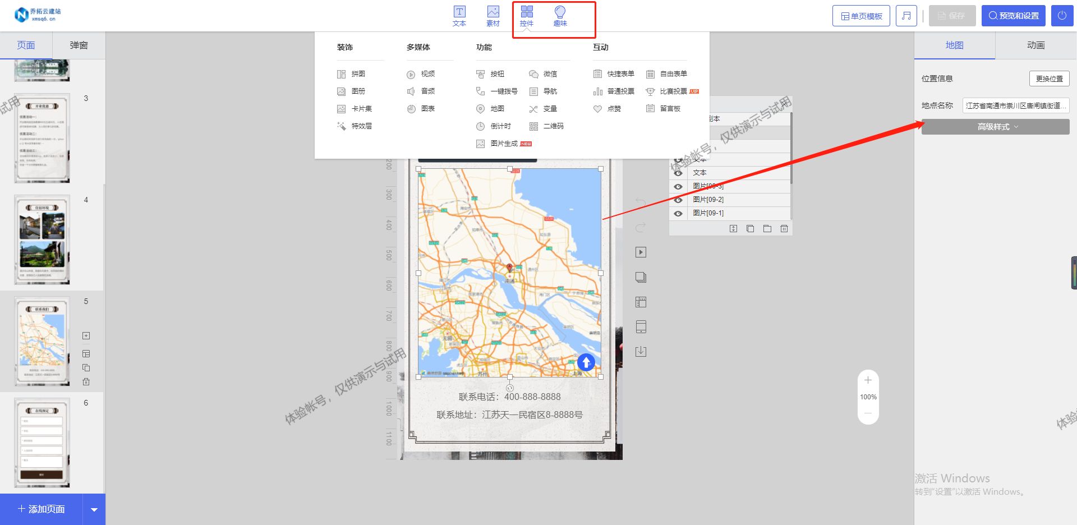
Task: Open the layers stack icon
Action: 641,277
